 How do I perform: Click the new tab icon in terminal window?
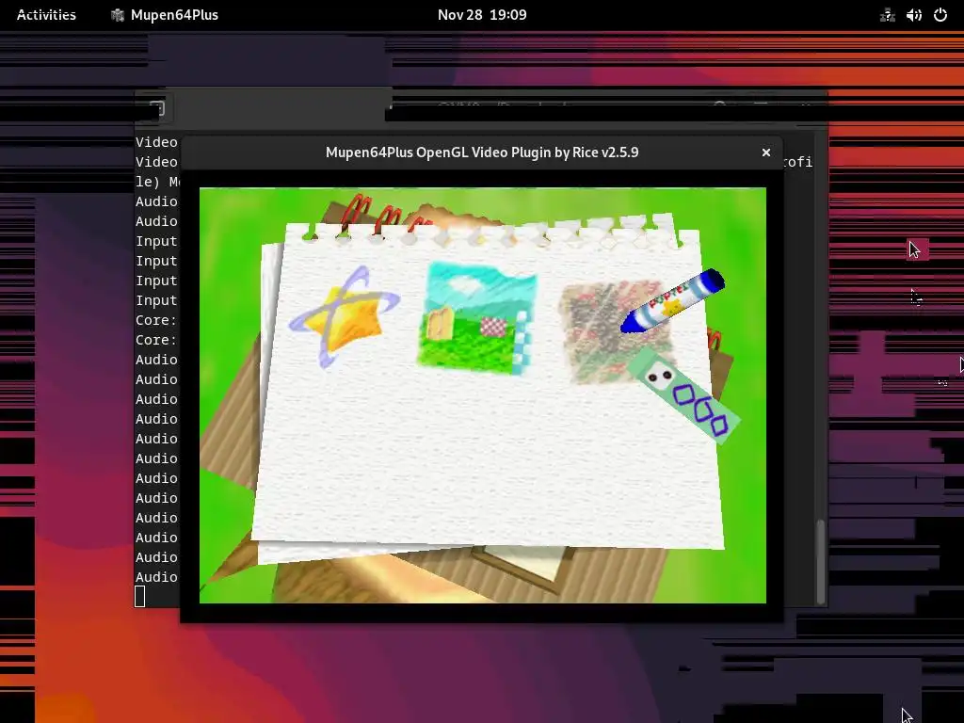pyautogui.click(x=157, y=108)
